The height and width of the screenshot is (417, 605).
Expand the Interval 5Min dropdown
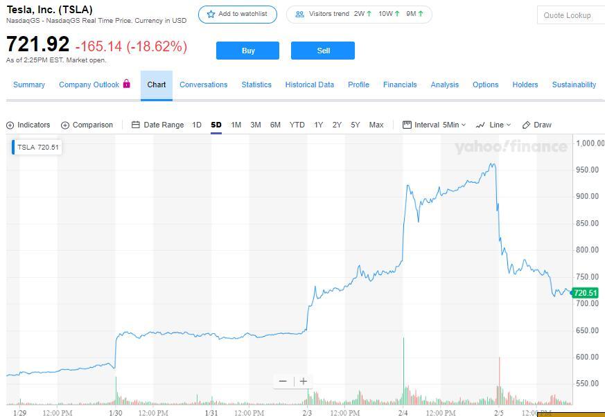pos(435,125)
